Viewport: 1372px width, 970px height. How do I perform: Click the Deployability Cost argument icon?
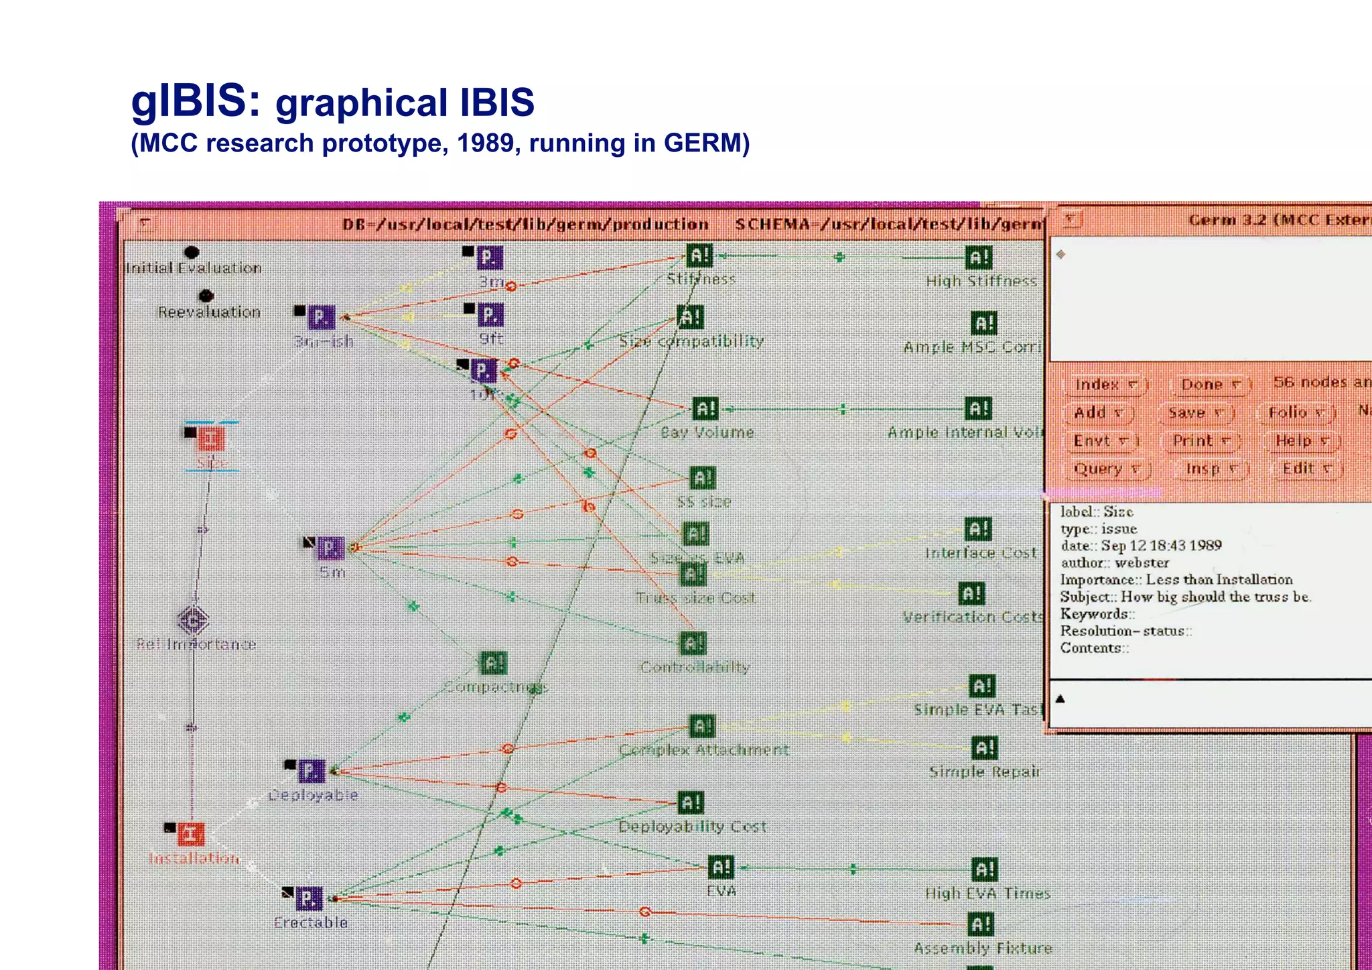691,802
